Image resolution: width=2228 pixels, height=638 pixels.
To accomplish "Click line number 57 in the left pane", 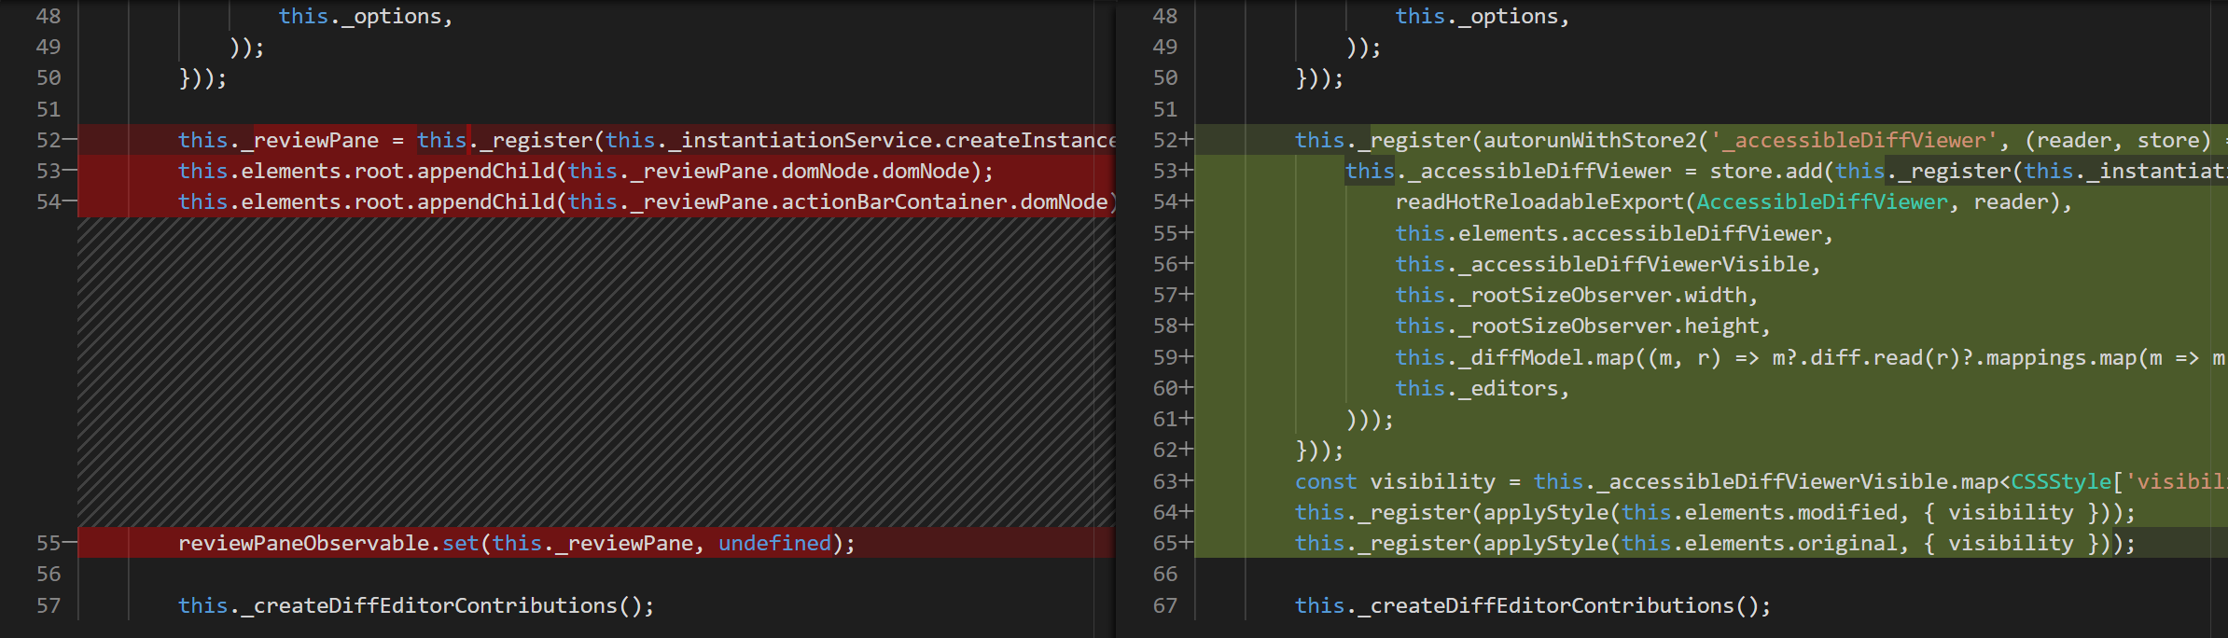I will click(x=49, y=605).
